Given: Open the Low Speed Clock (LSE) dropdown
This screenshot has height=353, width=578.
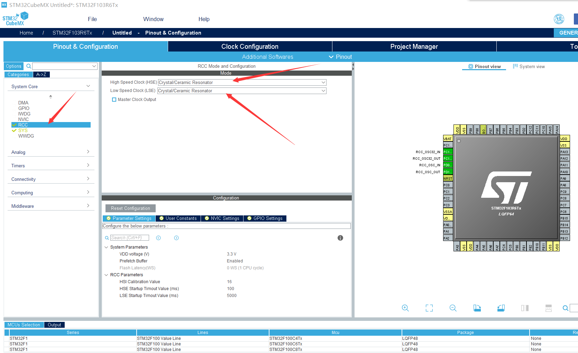Looking at the screenshot, I should click(x=323, y=91).
